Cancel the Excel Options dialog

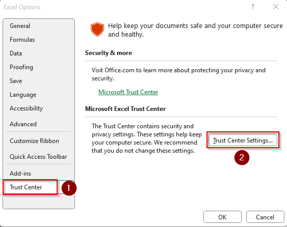[265, 217]
